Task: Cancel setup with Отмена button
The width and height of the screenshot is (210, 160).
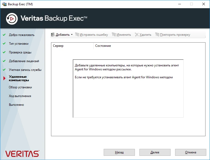Action: point(191,152)
